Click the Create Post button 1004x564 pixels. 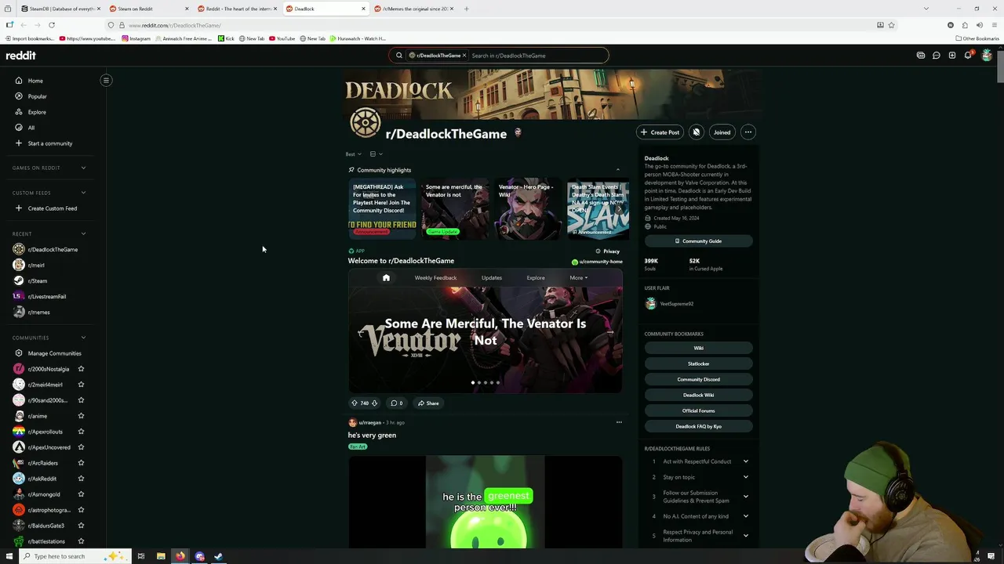point(659,132)
